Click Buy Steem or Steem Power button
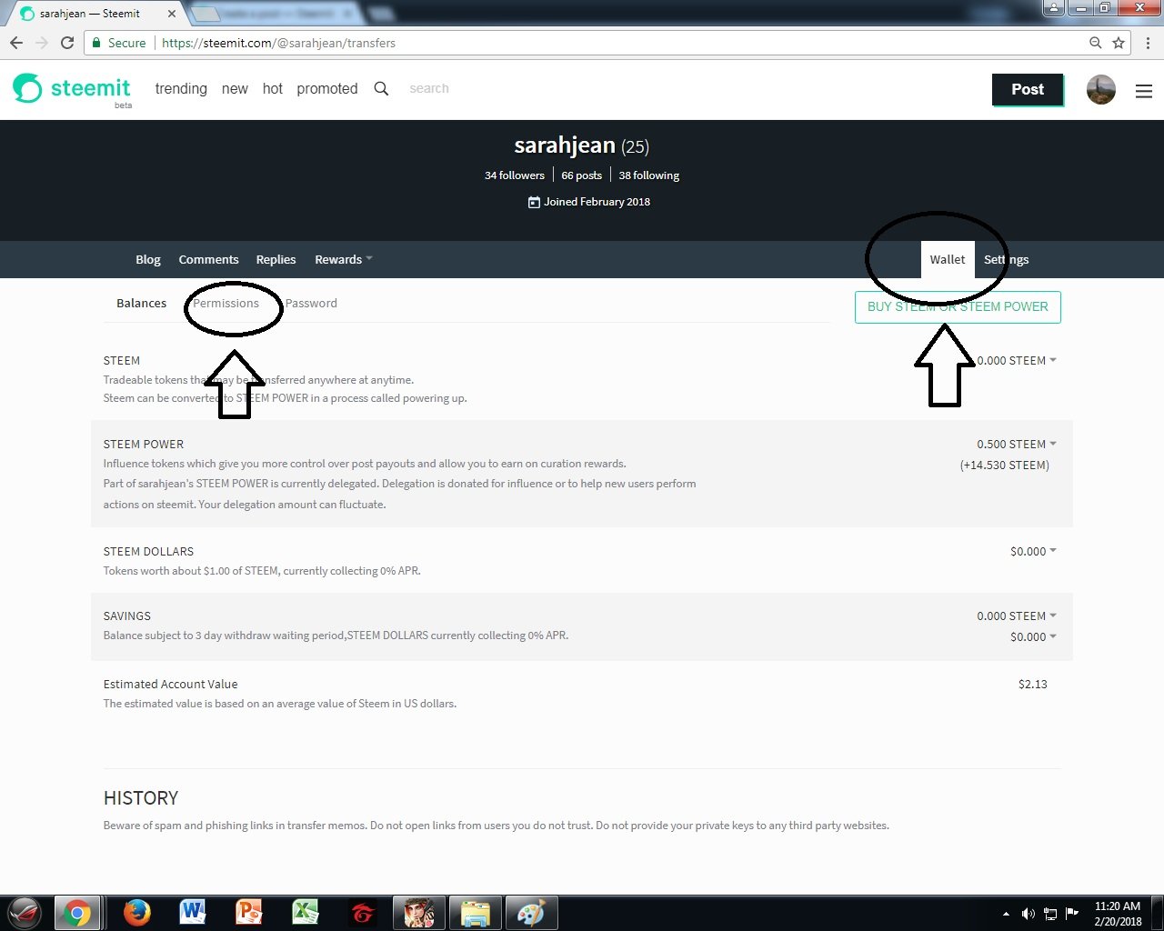 958,306
